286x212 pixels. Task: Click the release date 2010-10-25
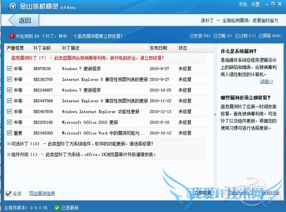(160, 90)
